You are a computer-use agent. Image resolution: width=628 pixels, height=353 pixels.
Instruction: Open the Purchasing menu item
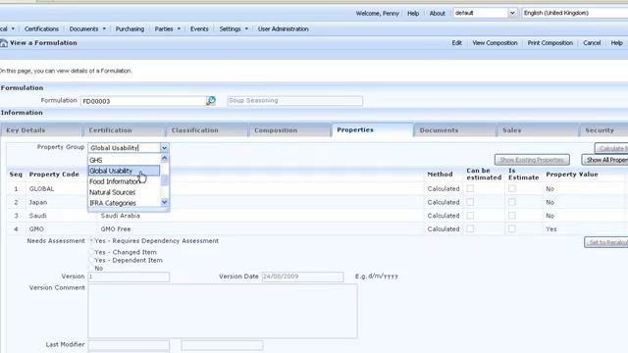click(x=130, y=28)
